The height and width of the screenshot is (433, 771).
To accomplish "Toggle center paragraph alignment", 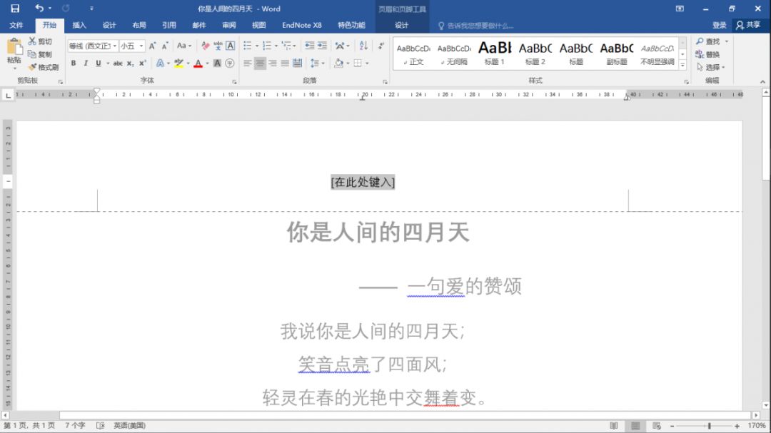I will click(261, 63).
